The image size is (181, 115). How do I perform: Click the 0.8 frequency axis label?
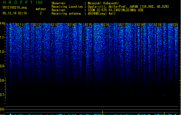click(2, 80)
